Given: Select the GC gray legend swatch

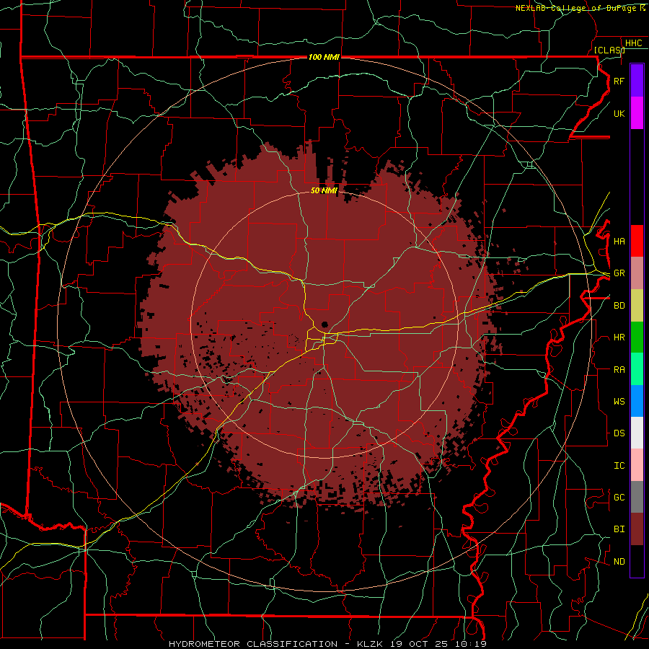Looking at the screenshot, I should coord(637,497).
